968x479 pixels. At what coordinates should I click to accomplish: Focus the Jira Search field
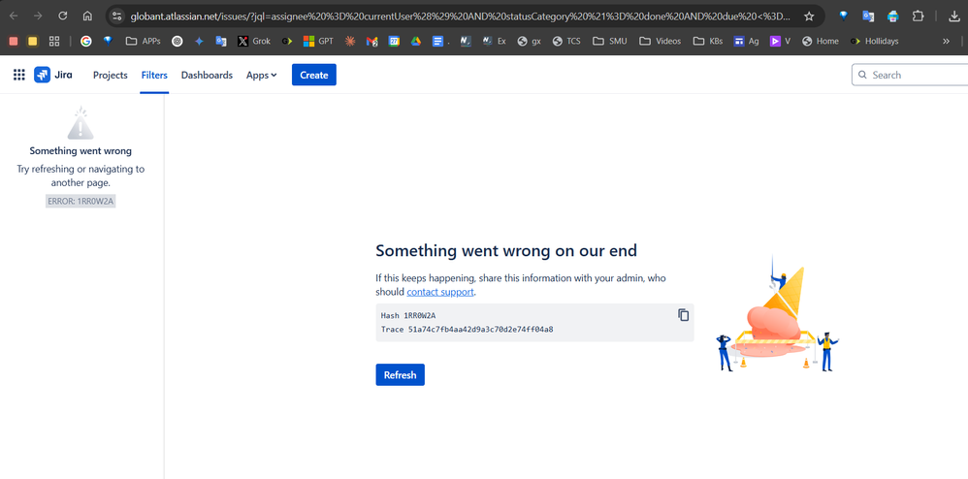coord(910,75)
